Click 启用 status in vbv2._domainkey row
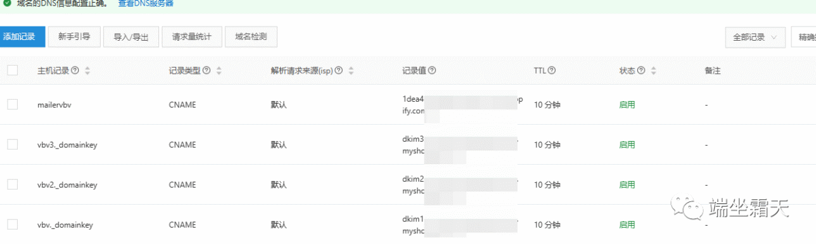816x244 pixels. [627, 185]
